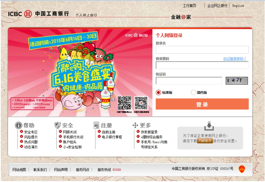Open 工行首页 in the top navigation
The width and height of the screenshot is (265, 182).
pyautogui.click(x=189, y=6)
